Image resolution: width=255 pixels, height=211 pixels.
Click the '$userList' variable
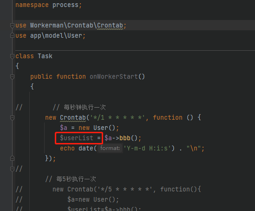tap(77, 138)
